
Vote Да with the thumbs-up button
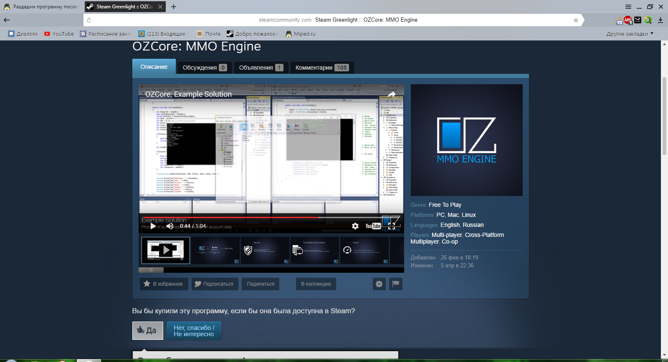point(148,331)
